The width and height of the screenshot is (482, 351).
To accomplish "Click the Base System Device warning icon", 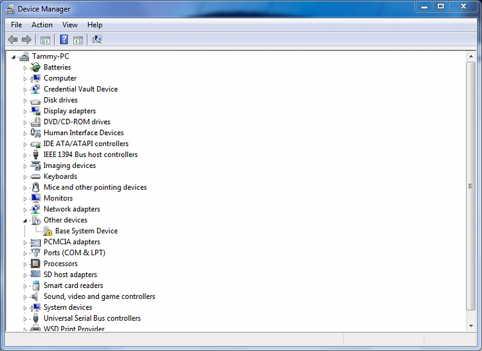I will click(x=48, y=231).
